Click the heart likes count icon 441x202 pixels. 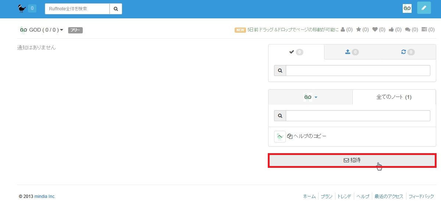[375, 30]
